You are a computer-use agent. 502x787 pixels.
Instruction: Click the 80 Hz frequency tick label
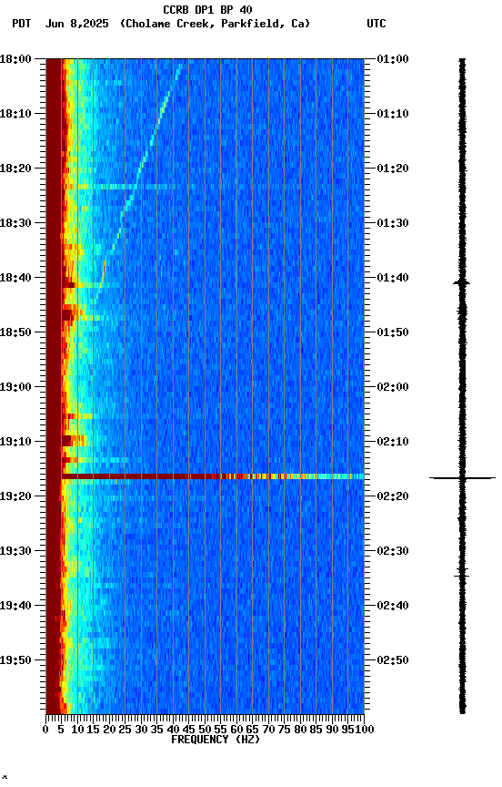point(300,730)
